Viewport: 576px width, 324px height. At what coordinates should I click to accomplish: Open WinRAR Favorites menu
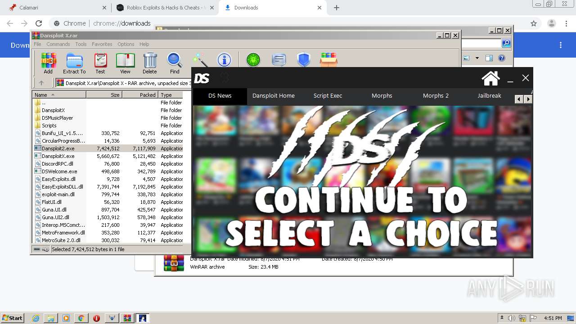pos(102,44)
